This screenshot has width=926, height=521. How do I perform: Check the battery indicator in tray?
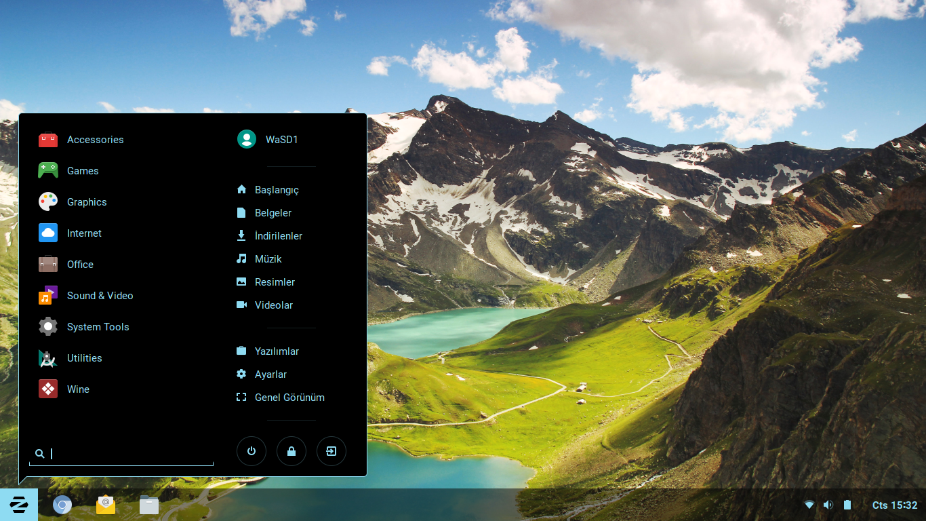point(847,505)
